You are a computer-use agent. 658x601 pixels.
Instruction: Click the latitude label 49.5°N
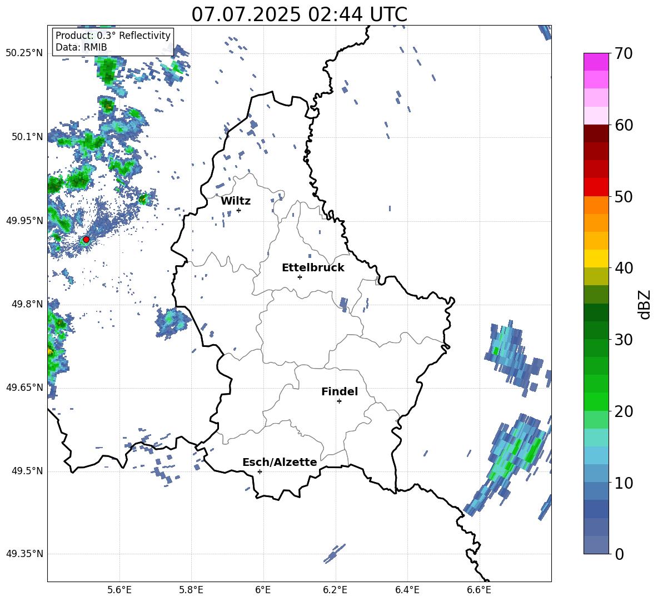coord(27,471)
